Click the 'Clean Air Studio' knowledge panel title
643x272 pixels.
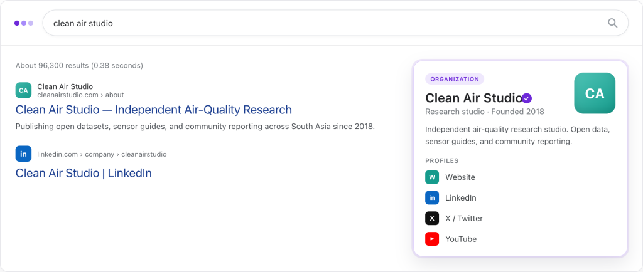click(x=473, y=98)
